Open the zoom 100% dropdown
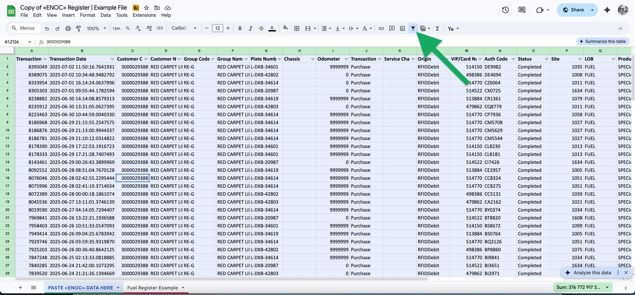 (96, 28)
